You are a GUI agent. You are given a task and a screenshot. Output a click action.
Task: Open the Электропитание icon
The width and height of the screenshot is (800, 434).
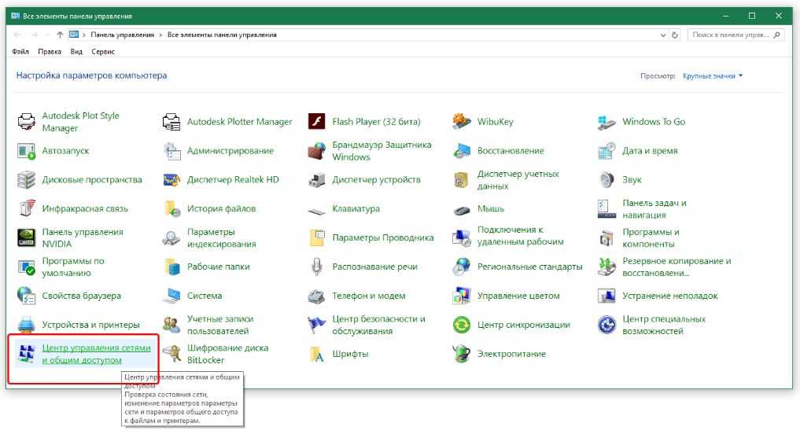pos(462,354)
